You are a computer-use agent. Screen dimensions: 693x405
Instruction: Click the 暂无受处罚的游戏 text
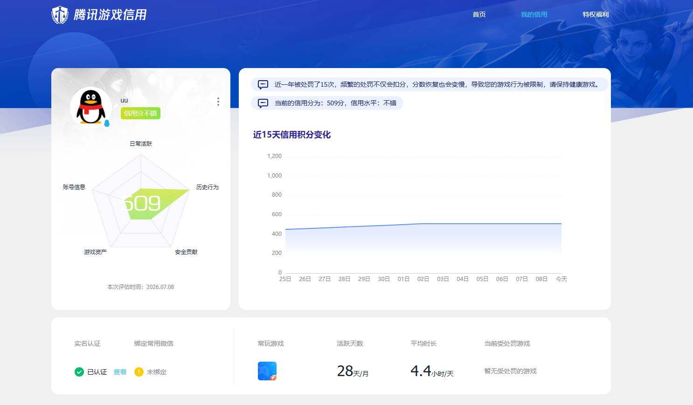click(x=510, y=371)
